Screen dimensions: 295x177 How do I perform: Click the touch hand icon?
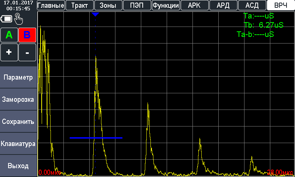click(18, 19)
